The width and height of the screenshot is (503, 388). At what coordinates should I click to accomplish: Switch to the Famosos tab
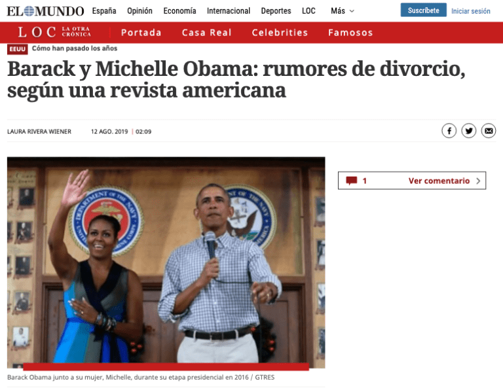(350, 32)
